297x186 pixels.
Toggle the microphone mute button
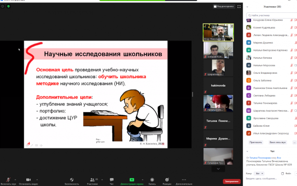click(8, 180)
